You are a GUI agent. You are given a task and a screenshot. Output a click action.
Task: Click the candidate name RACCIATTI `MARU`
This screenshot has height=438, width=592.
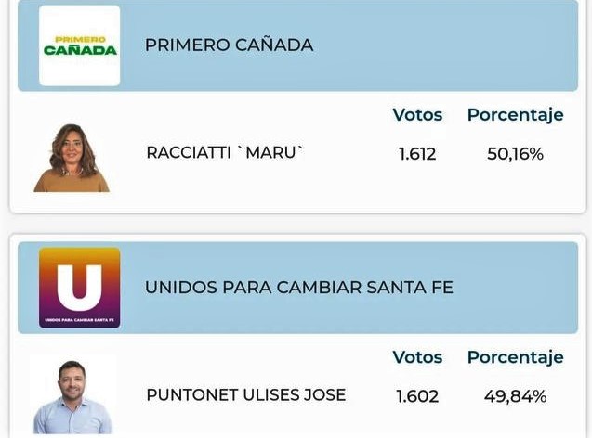[x=225, y=153]
